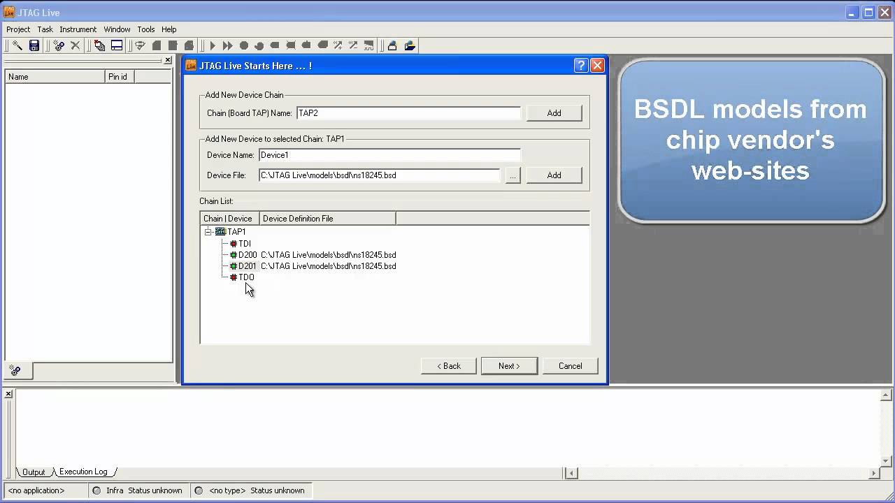
Task: Click the Next button
Action: pyautogui.click(x=509, y=366)
